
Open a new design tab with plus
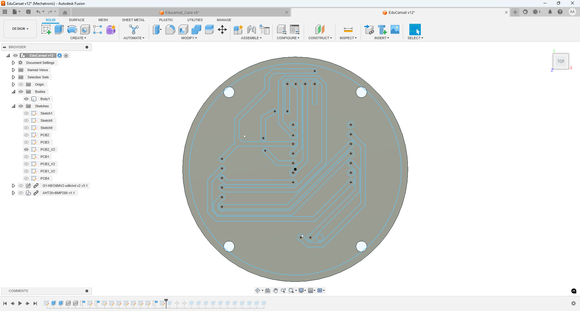pyautogui.click(x=515, y=12)
